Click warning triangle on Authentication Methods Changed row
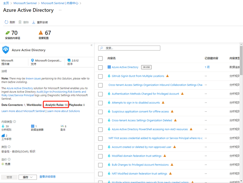The image size is (243, 183). (182, 94)
